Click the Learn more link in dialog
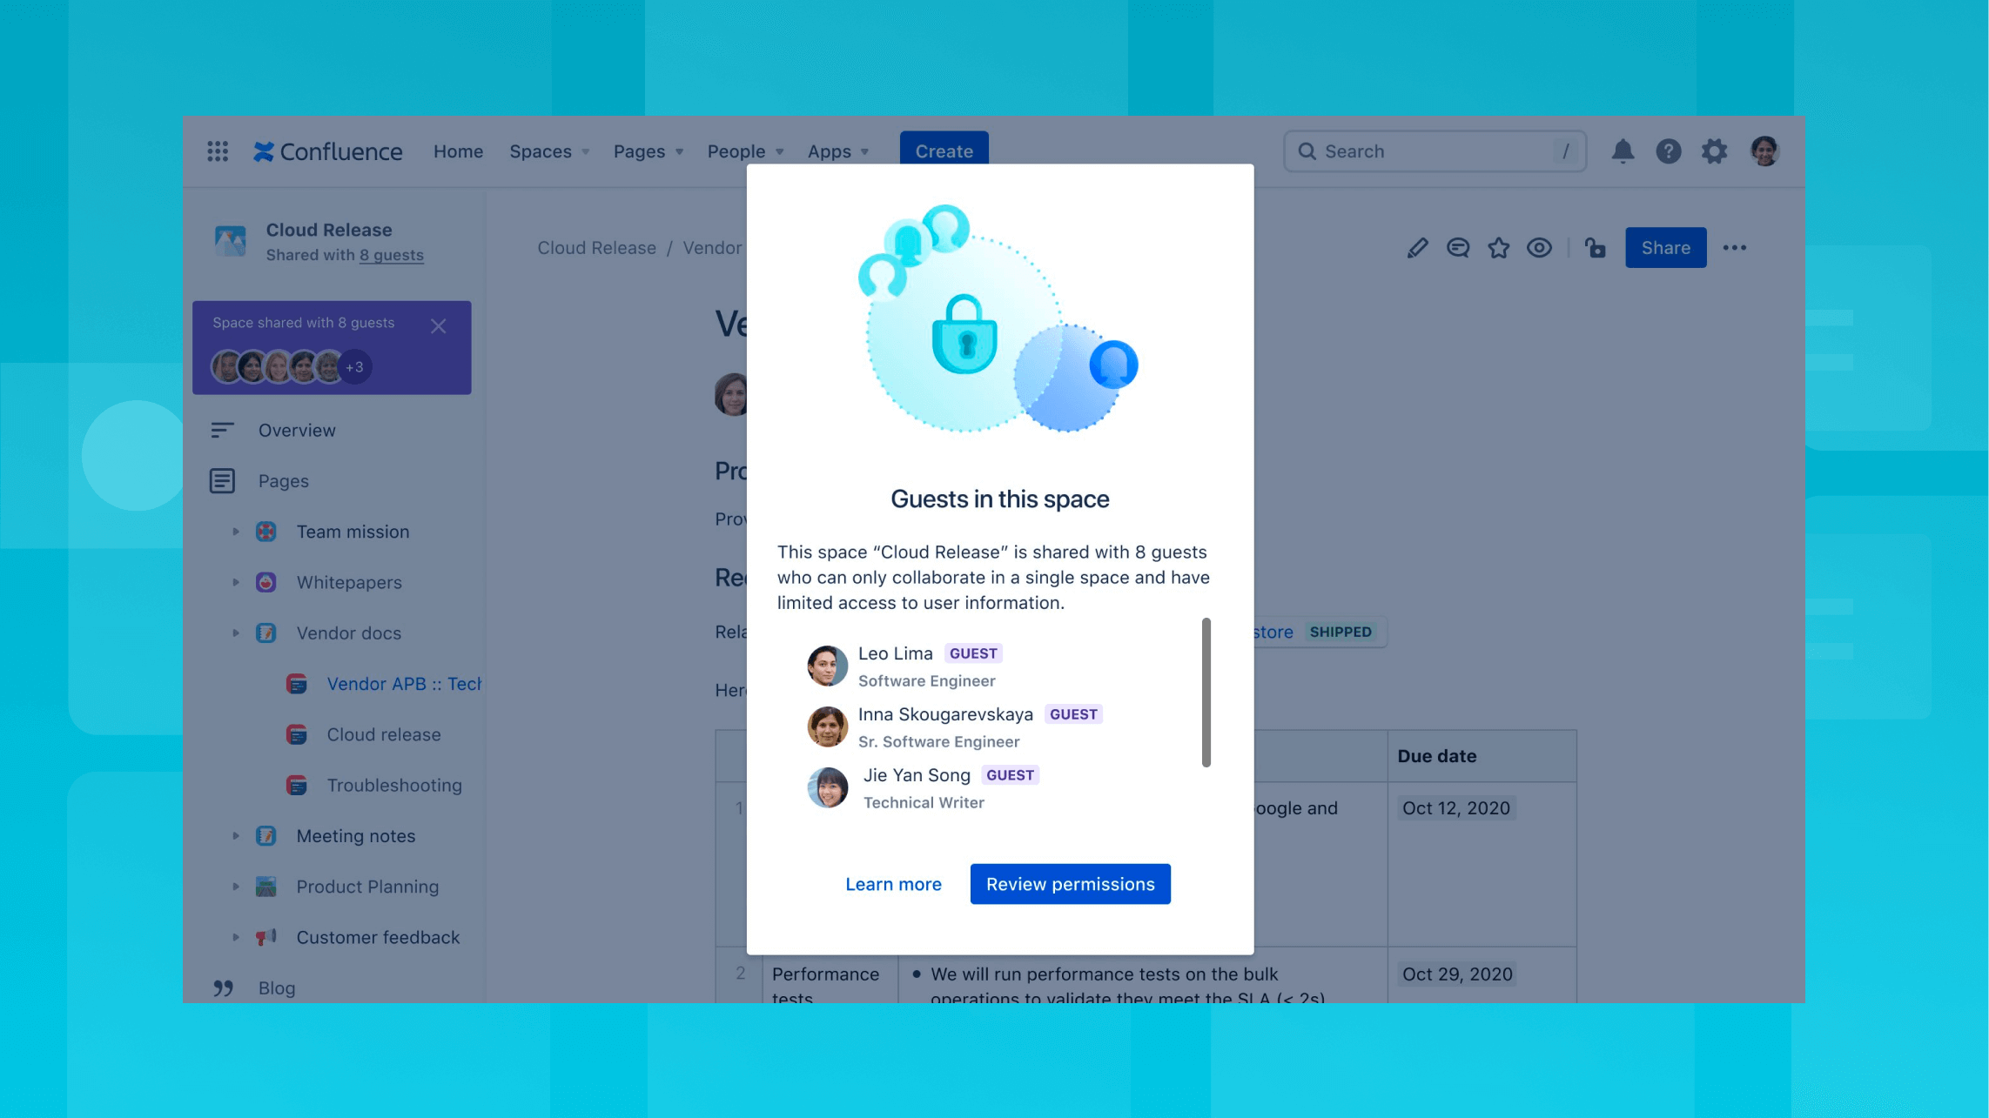 [x=893, y=883]
